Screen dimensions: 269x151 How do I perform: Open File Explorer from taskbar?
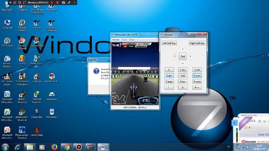(30, 147)
